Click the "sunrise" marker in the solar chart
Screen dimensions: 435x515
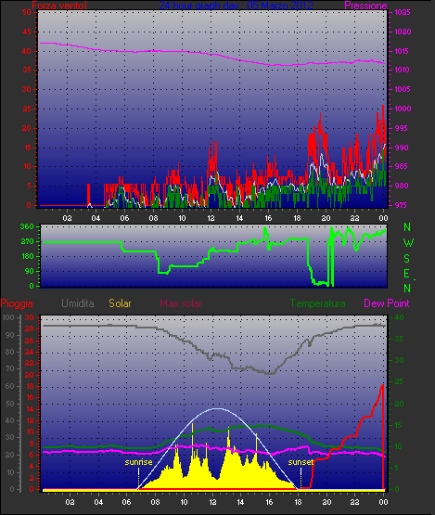[x=138, y=462]
